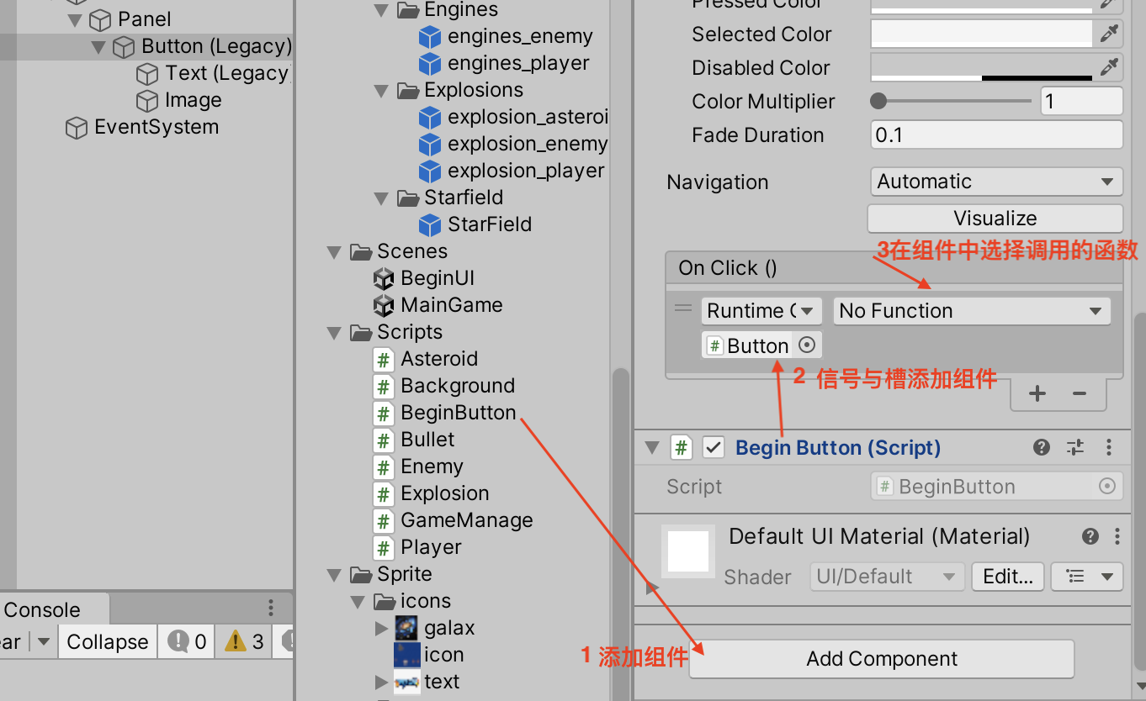1146x701 pixels.
Task: Switch to the Console tab
Action: [42, 610]
